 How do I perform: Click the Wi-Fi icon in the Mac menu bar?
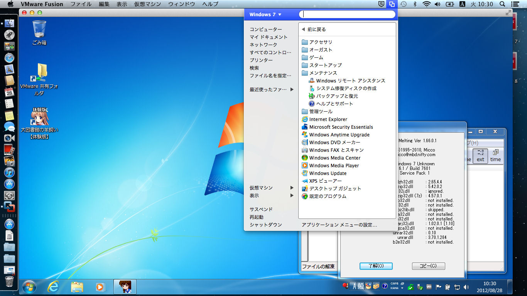[426, 4]
